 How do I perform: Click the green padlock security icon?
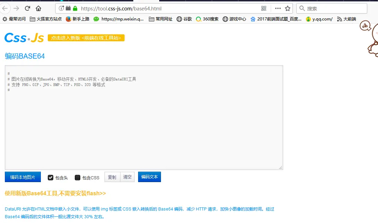click(75, 8)
